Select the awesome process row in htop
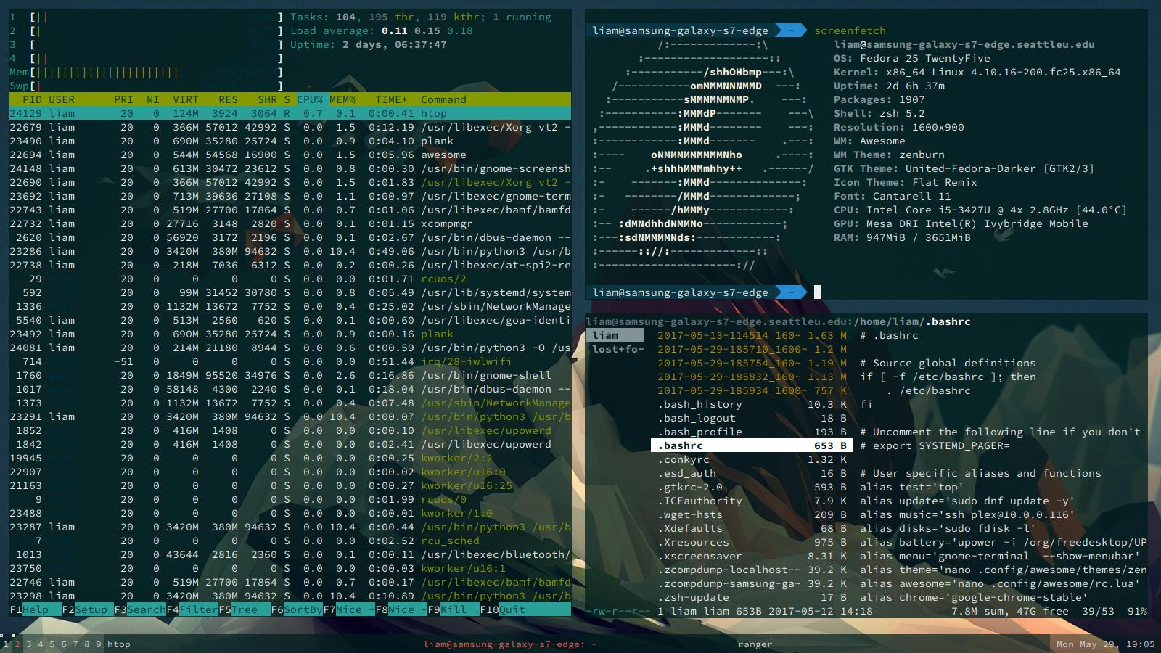 [x=290, y=155]
